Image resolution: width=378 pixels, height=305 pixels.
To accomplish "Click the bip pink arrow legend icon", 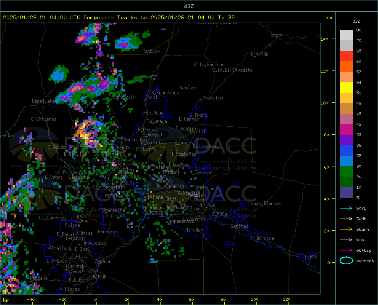I will pos(346,240).
